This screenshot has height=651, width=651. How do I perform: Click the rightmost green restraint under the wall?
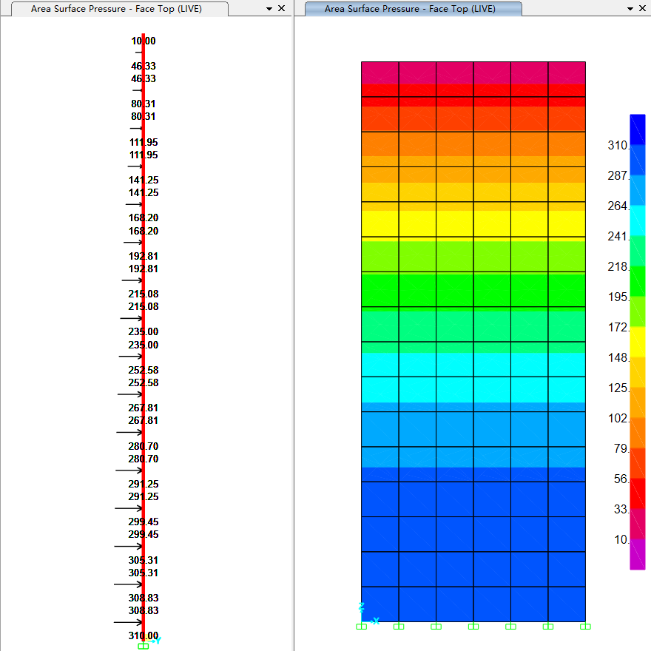(x=585, y=627)
